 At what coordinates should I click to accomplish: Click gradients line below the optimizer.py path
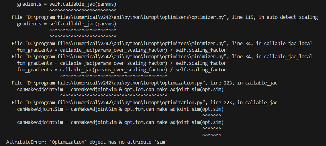click(x=67, y=24)
